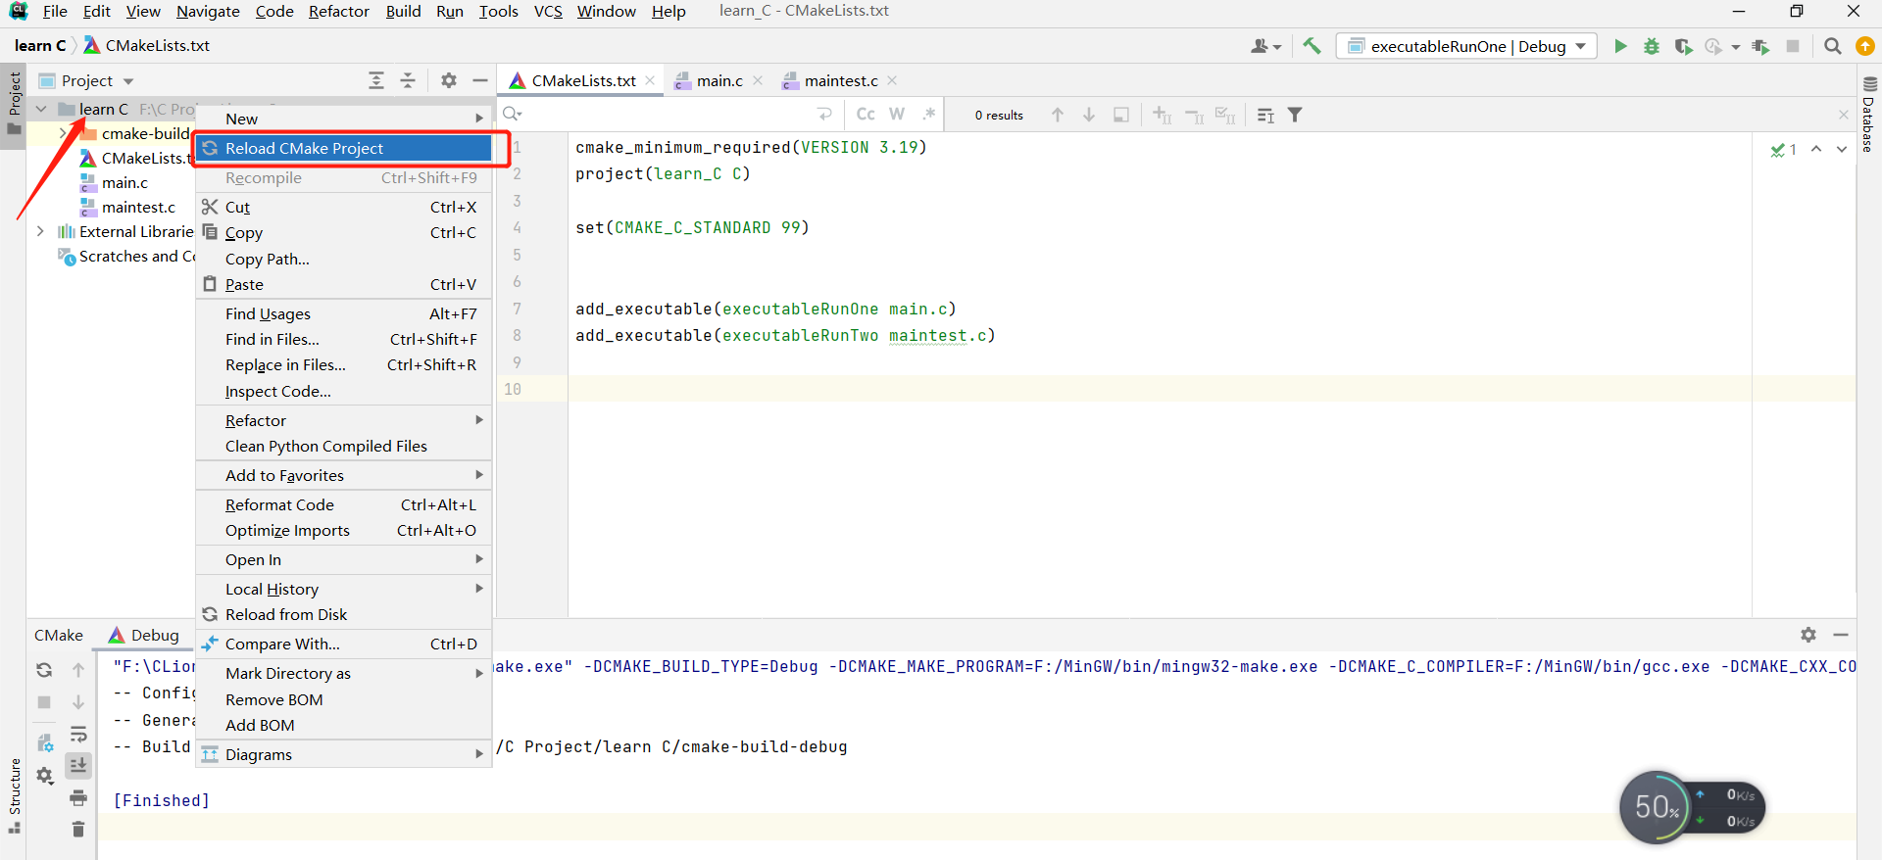Toggle soft-wrap in CMake output
The image size is (1882, 860).
tap(78, 735)
